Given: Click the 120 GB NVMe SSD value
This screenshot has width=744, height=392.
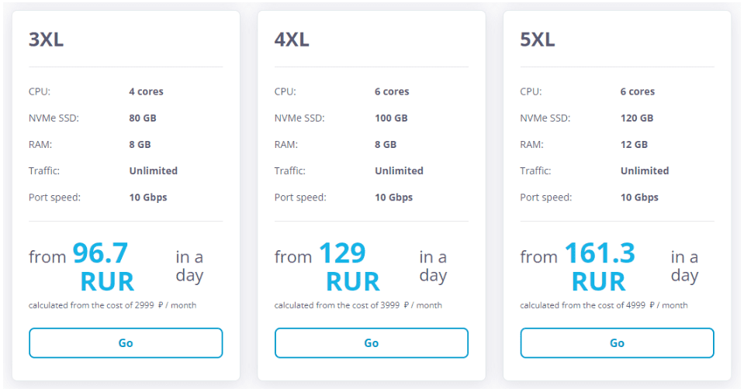Looking at the screenshot, I should click(x=637, y=118).
